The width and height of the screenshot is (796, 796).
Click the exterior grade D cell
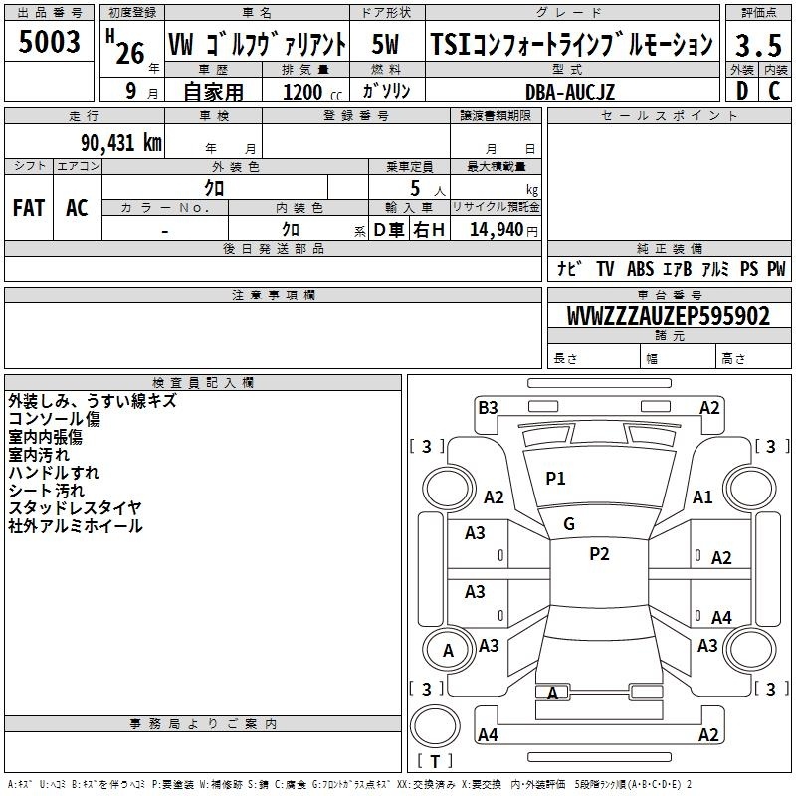tap(741, 92)
